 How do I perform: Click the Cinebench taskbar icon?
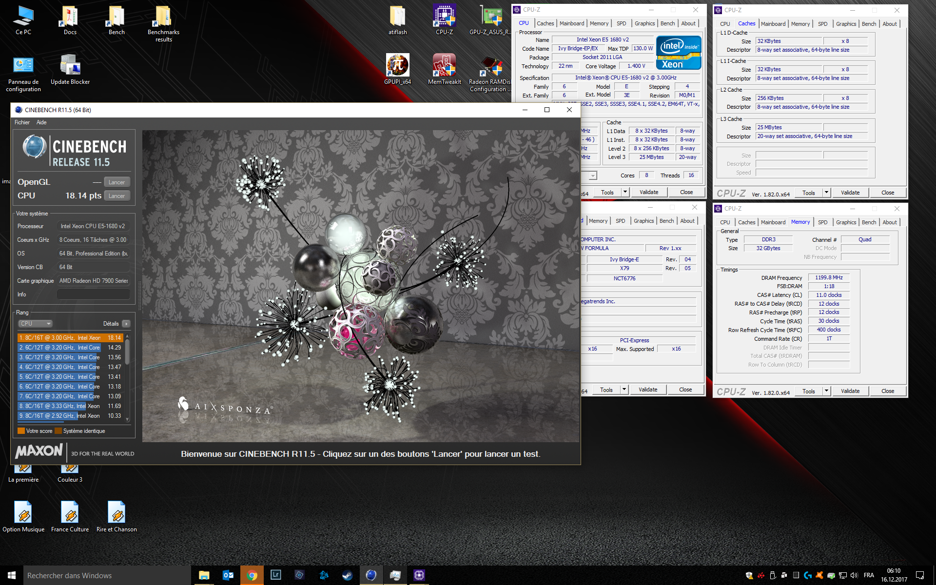(371, 575)
